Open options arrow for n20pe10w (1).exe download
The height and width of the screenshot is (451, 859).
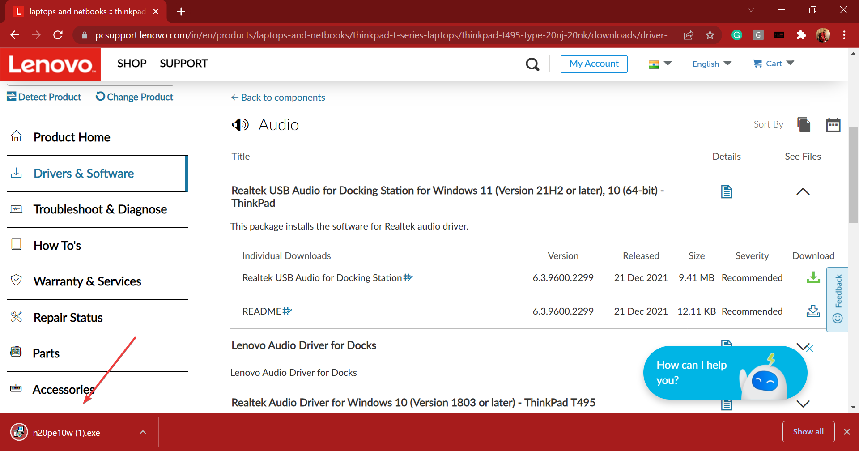click(143, 432)
